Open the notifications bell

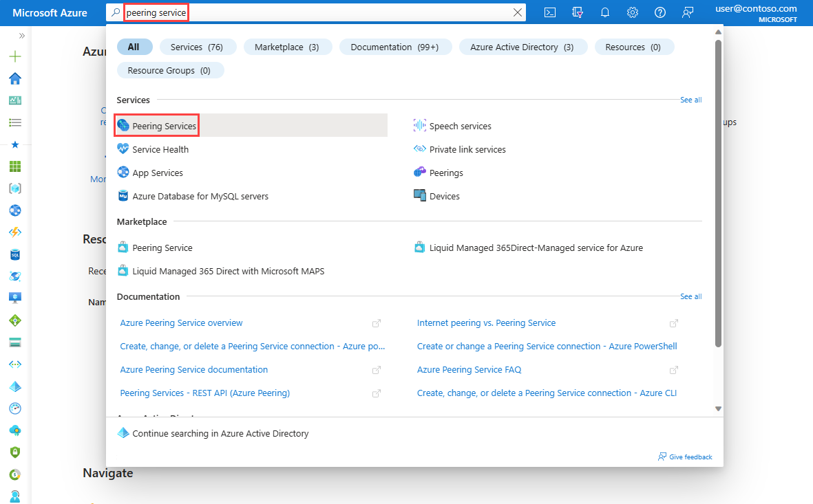pyautogui.click(x=604, y=12)
